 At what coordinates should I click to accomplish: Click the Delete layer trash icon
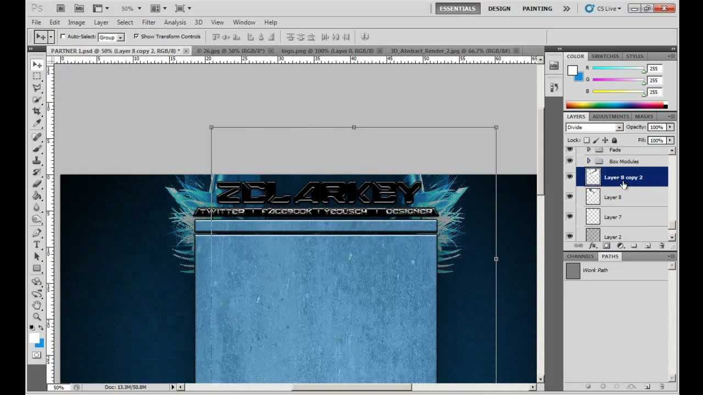tap(661, 246)
